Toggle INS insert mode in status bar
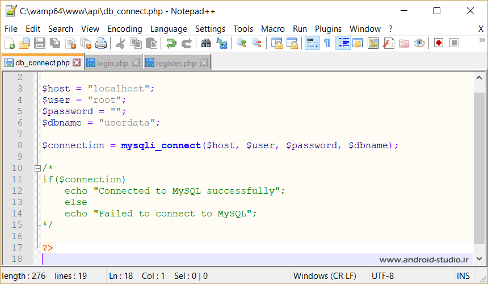488x284 pixels. [463, 276]
